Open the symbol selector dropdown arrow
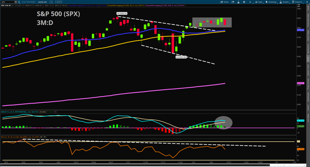This screenshot has width=310, height=167. point(15,2)
